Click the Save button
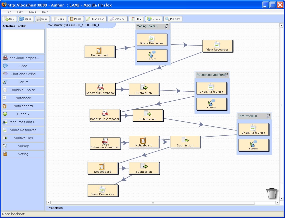This screenshot has width=285, height=218. [42, 19]
